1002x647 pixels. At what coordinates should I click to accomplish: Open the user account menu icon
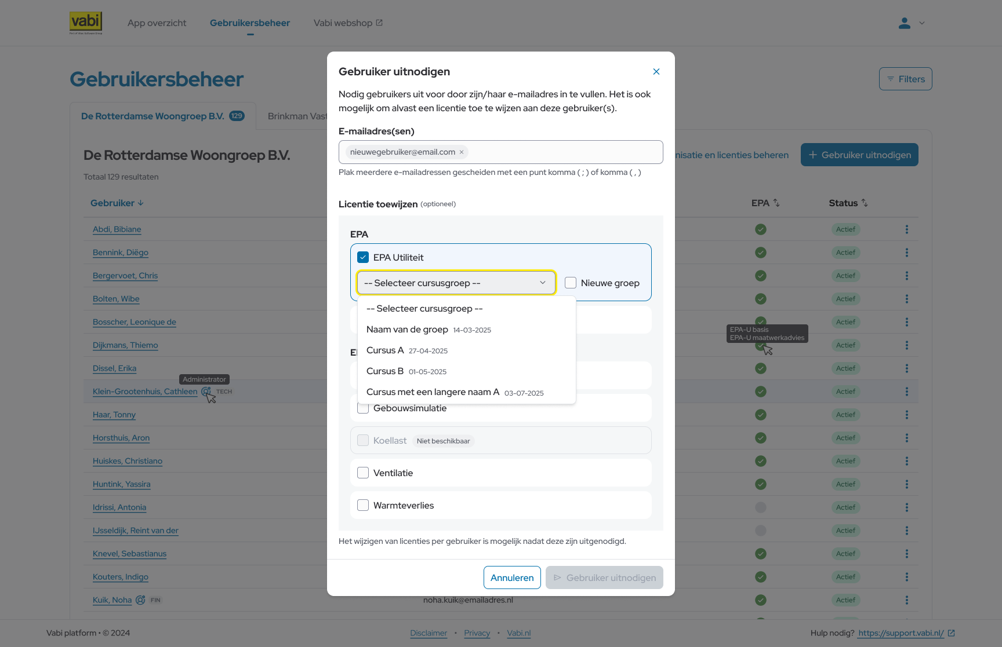905,23
